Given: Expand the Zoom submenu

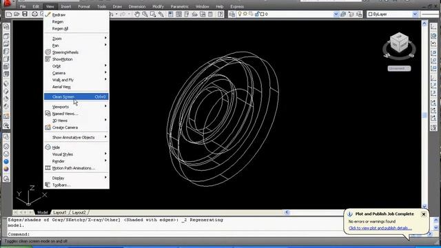Looking at the screenshot, I should (x=76, y=39).
